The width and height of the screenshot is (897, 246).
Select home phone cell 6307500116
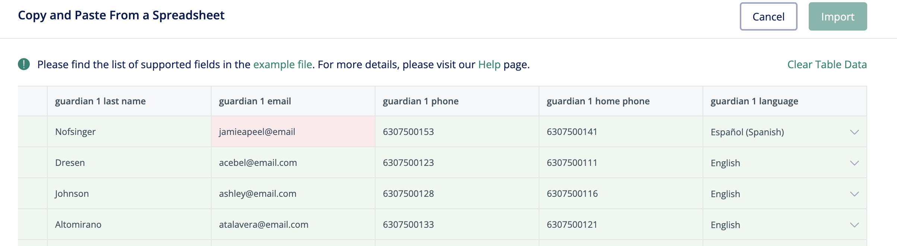click(x=621, y=193)
